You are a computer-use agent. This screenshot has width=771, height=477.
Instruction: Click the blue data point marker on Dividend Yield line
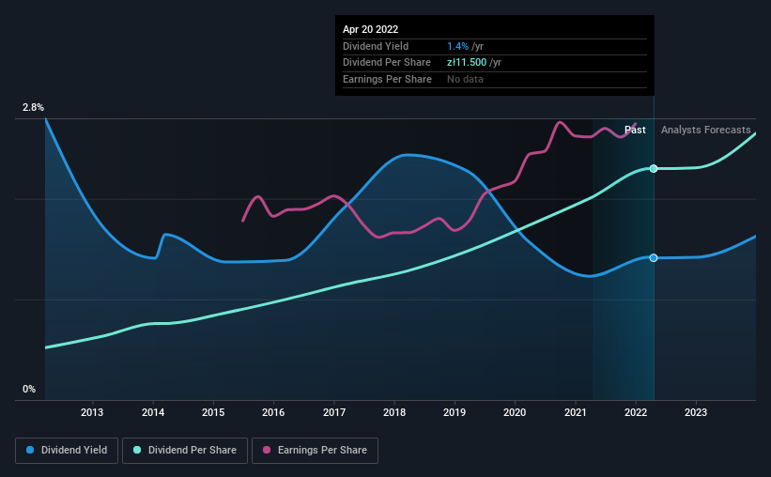click(x=654, y=257)
